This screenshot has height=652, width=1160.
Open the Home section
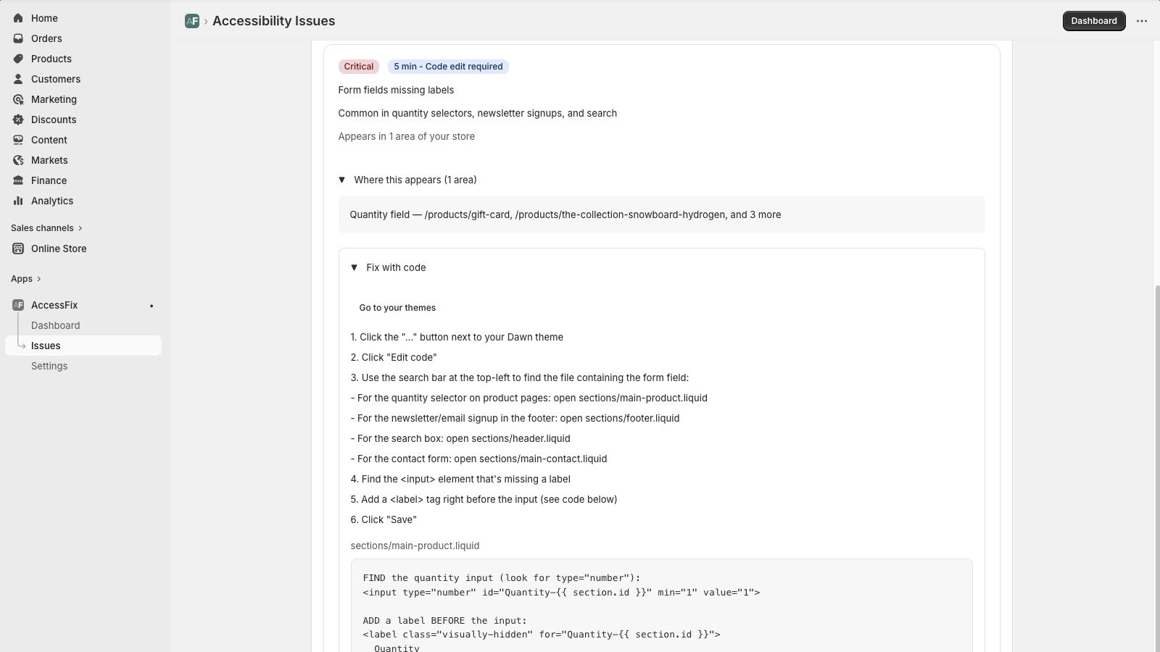(43, 18)
